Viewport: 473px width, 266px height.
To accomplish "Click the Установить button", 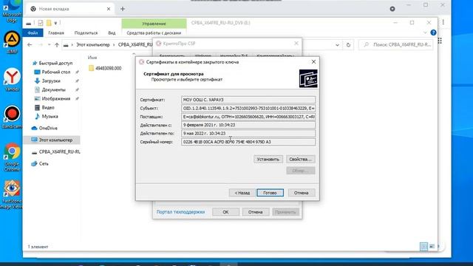I will click(x=268, y=159).
